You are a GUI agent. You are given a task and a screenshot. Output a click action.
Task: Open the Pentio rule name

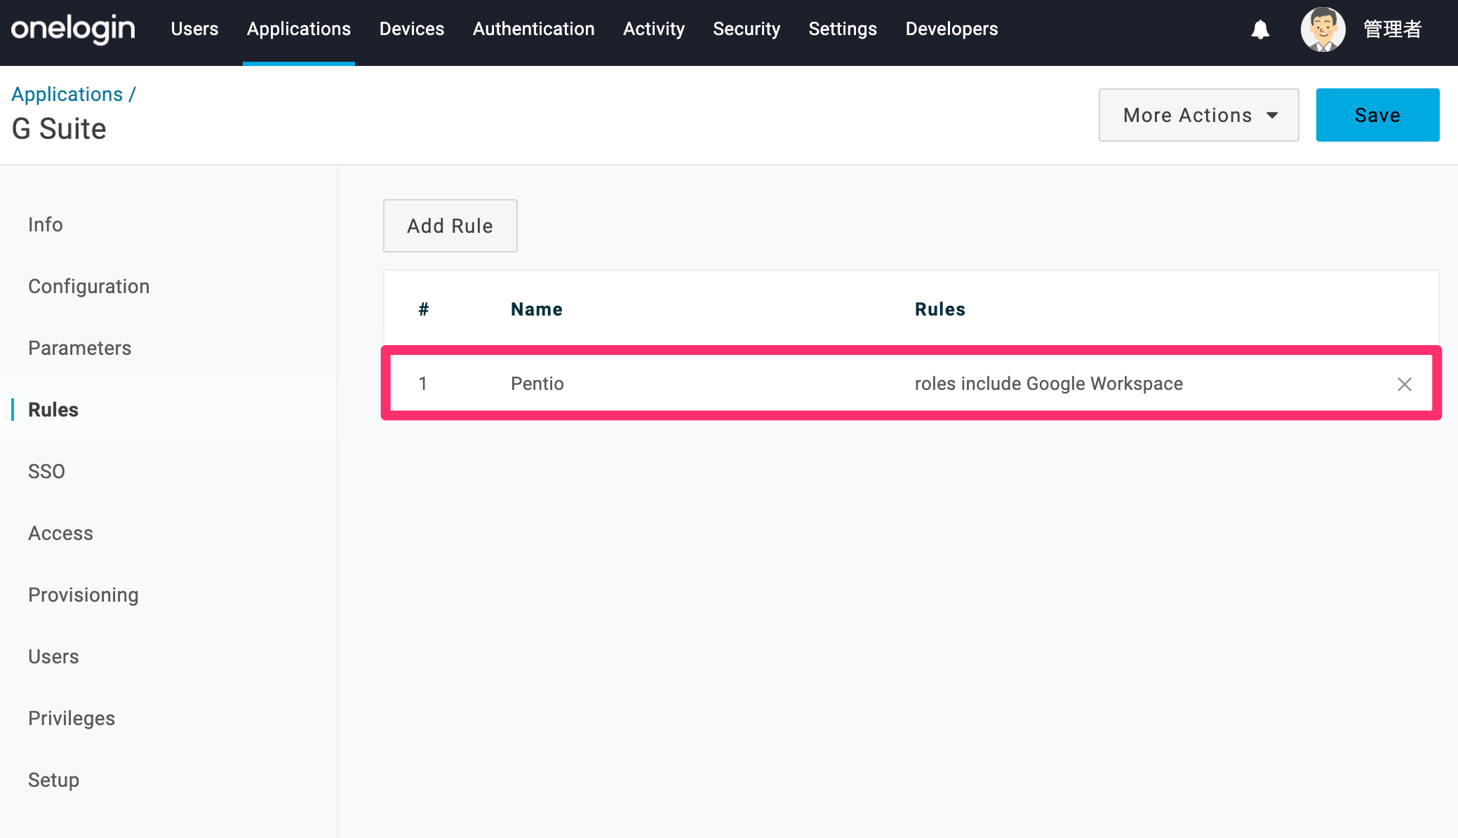[x=537, y=384]
